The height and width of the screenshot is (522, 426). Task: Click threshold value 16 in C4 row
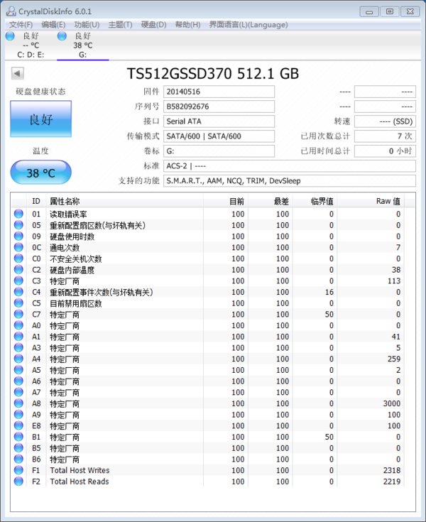pos(329,292)
